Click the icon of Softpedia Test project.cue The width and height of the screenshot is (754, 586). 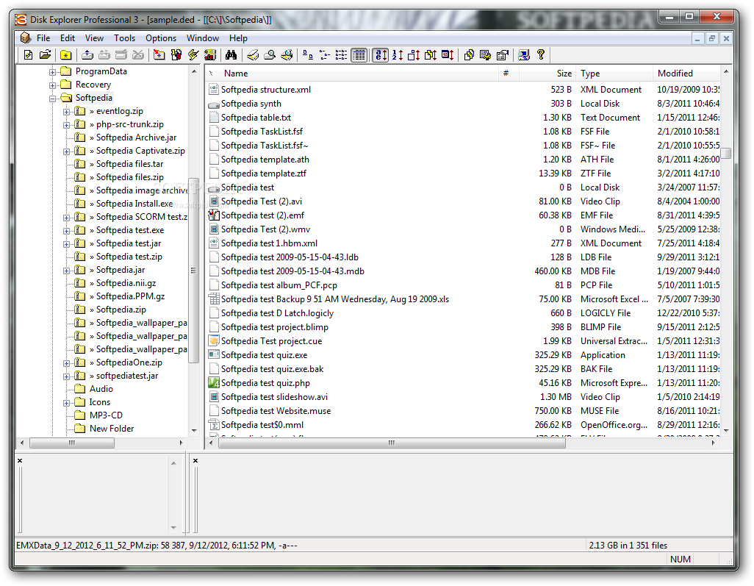tap(214, 341)
